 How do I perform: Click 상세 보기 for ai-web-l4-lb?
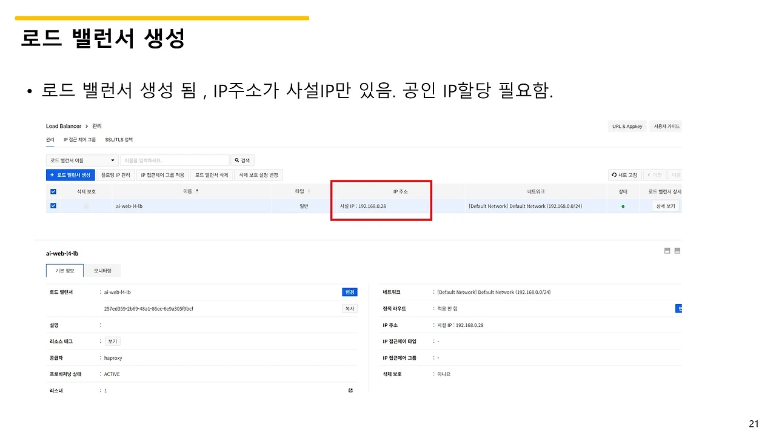665,206
